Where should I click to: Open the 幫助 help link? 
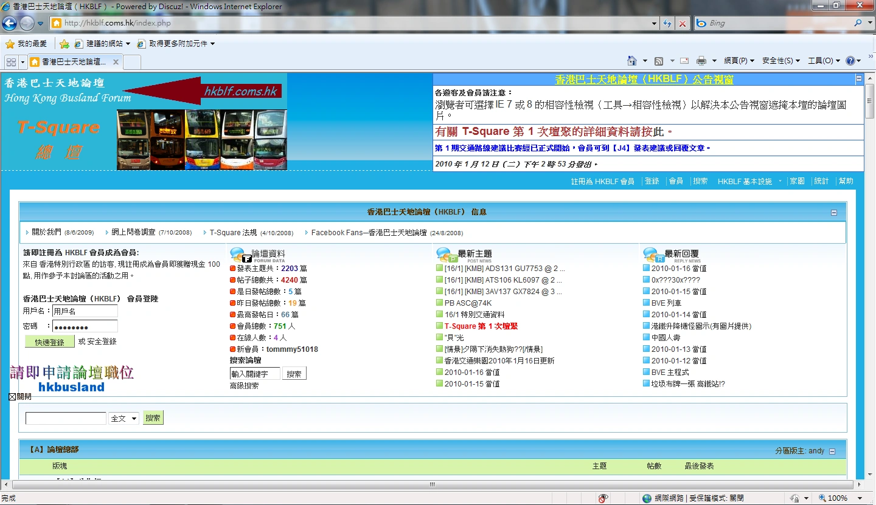tap(846, 181)
